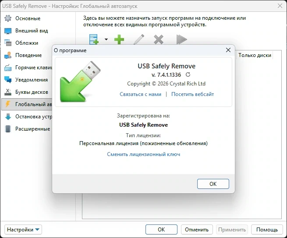Click the drive letter icon for Буквы дисков
Image resolution: width=287 pixels, height=238 pixels.
click(8, 92)
